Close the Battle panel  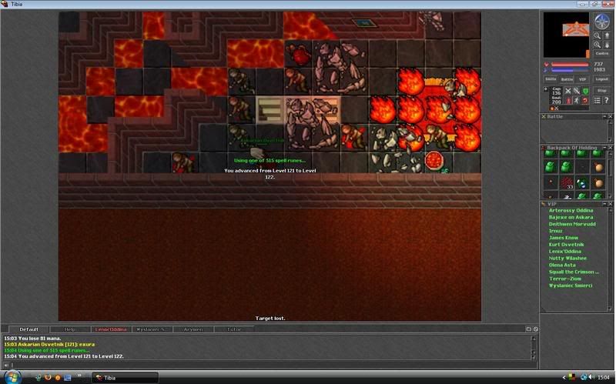pyautogui.click(x=611, y=117)
